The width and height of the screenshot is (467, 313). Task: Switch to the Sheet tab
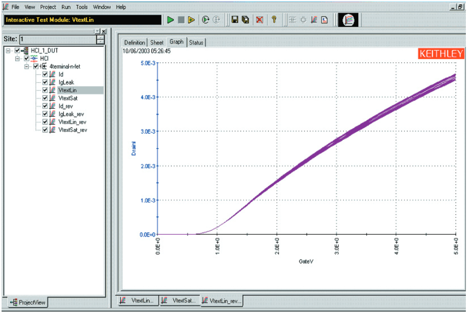click(x=157, y=42)
